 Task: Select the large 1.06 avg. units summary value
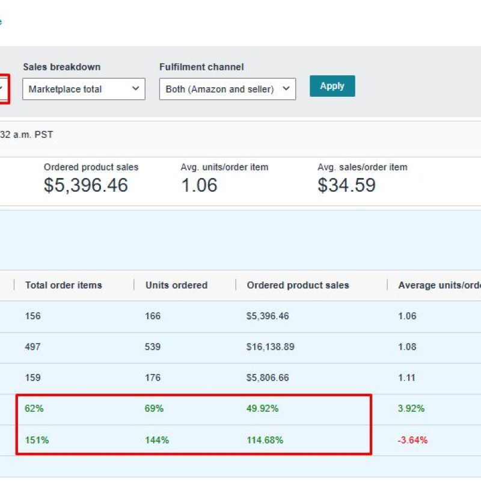click(x=199, y=185)
